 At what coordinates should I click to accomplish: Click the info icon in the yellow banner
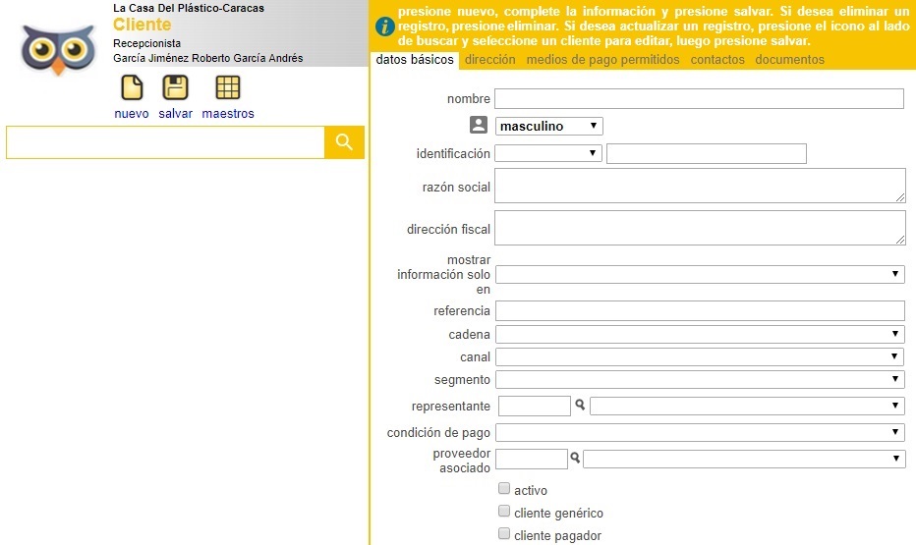coord(384,27)
